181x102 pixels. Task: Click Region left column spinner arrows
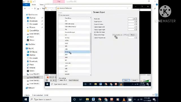pos(136,24)
